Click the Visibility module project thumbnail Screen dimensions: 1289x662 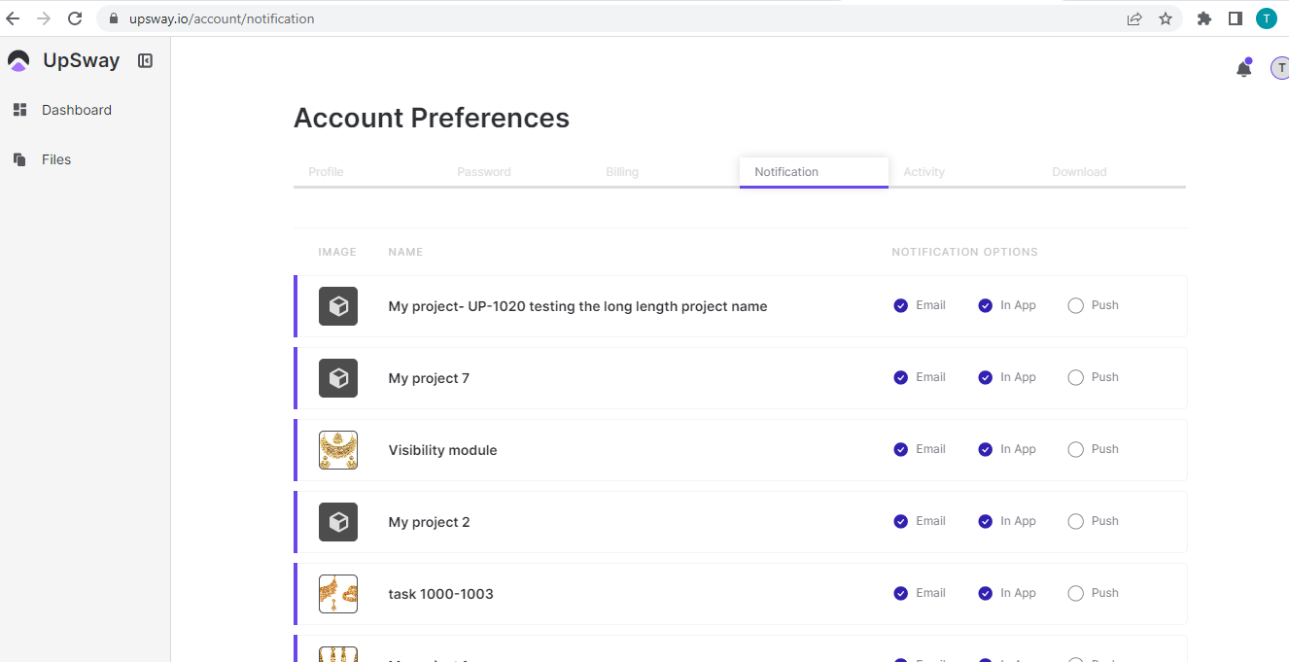pyautogui.click(x=338, y=450)
